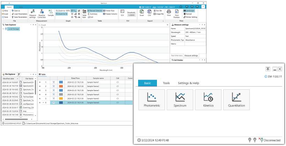
Task: Open the Task Explorer panel dropdown arrow
Action: (x=31, y=25)
